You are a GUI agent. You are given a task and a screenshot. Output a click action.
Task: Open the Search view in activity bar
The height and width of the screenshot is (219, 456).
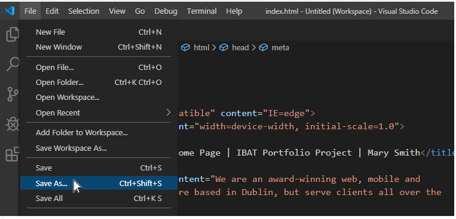[13, 64]
